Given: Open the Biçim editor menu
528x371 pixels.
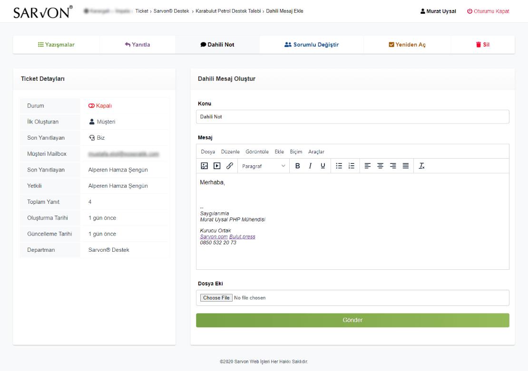Looking at the screenshot, I should pos(296,152).
